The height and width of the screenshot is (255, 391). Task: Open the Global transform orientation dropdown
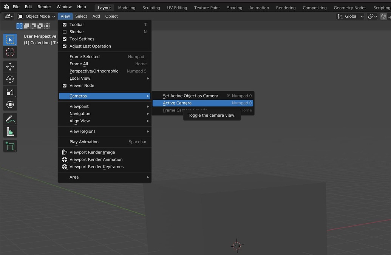[x=350, y=16]
